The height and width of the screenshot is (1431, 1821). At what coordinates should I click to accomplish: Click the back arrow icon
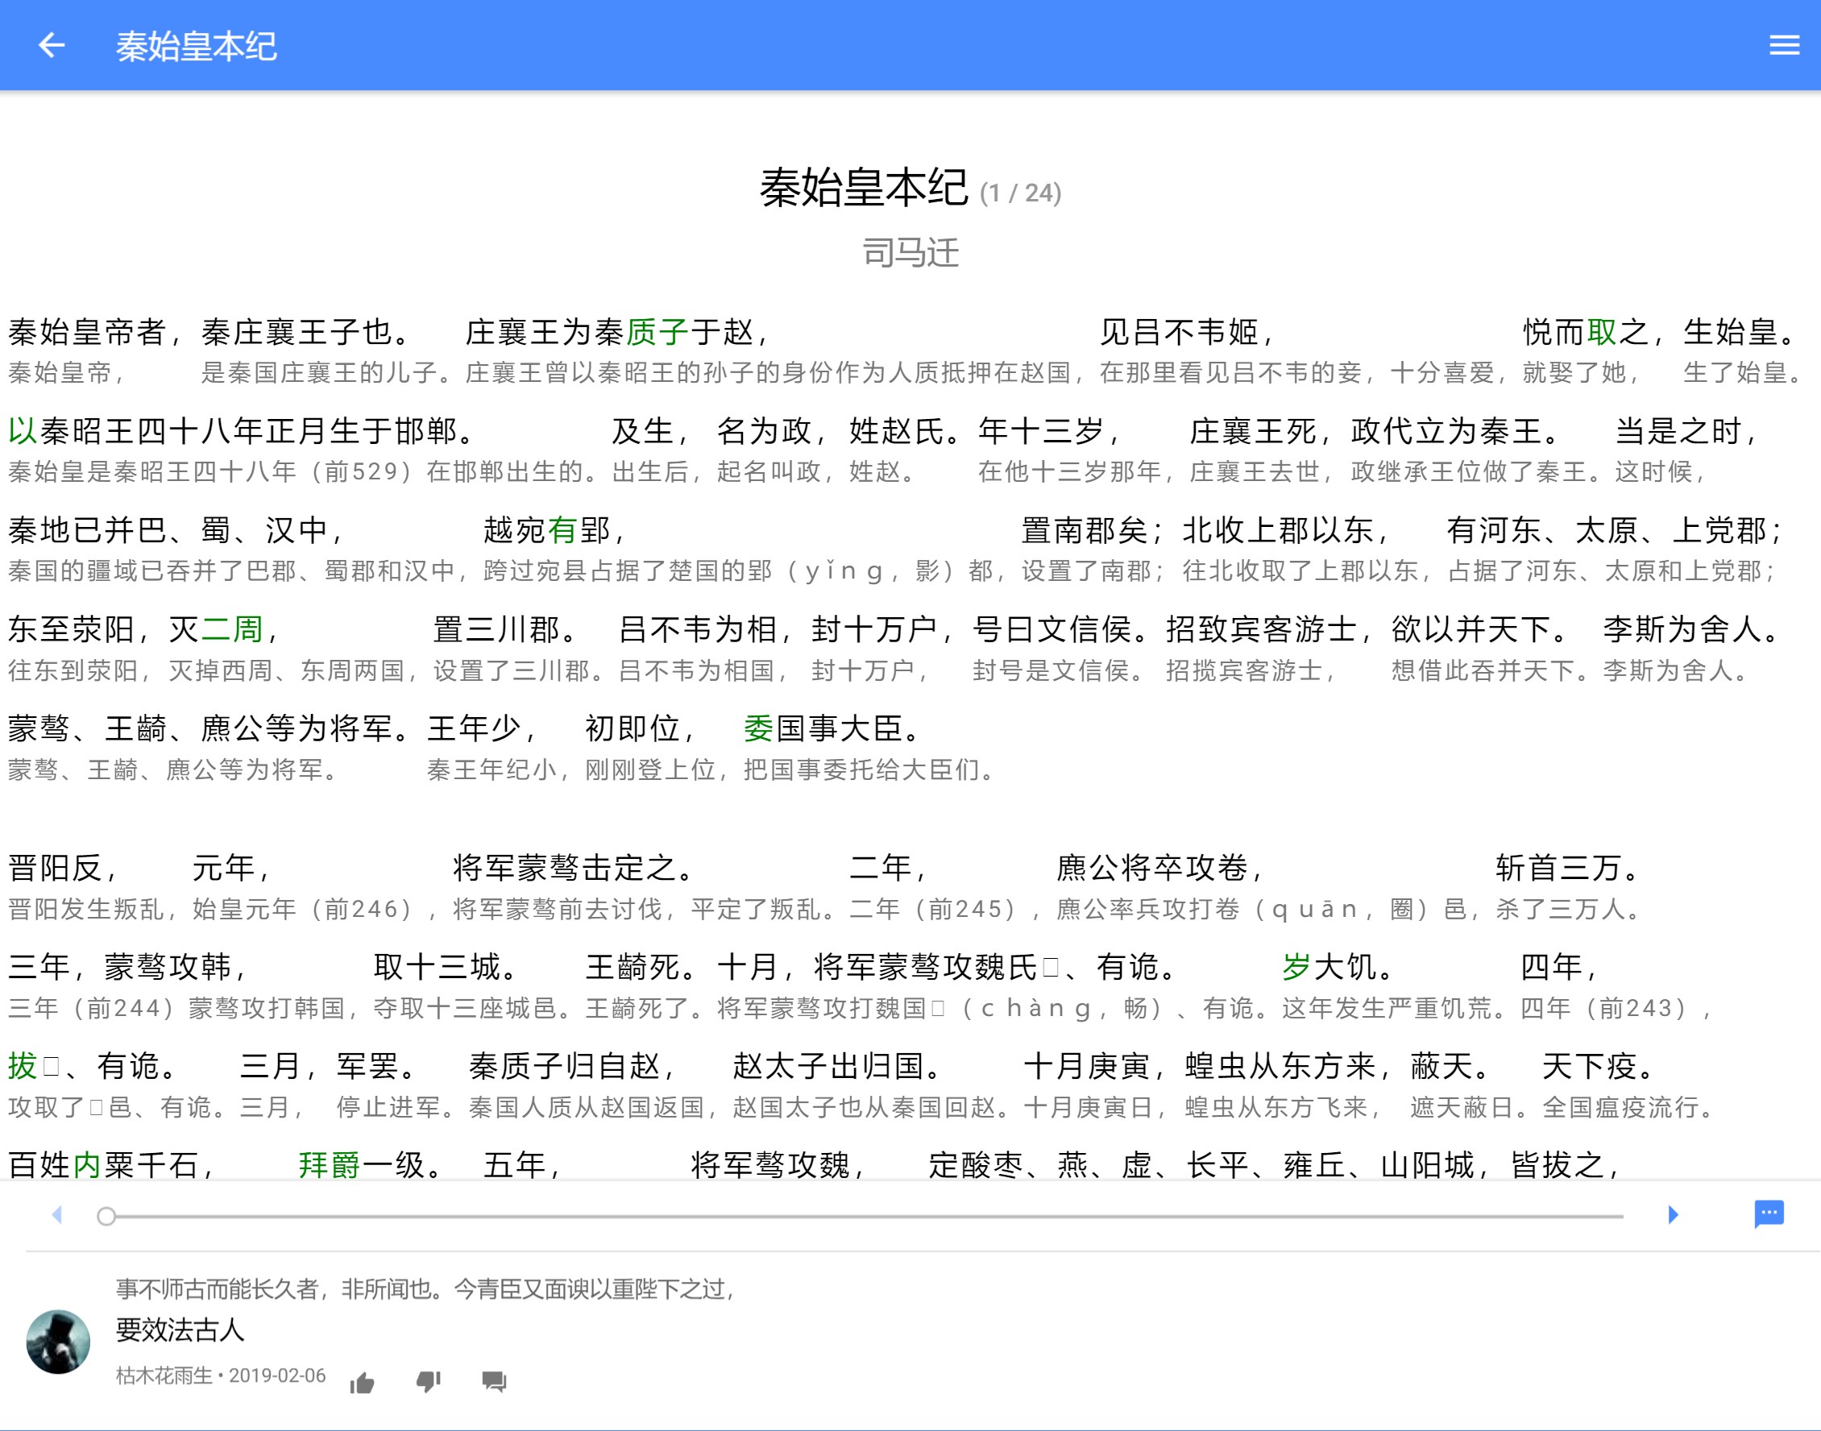click(x=52, y=45)
